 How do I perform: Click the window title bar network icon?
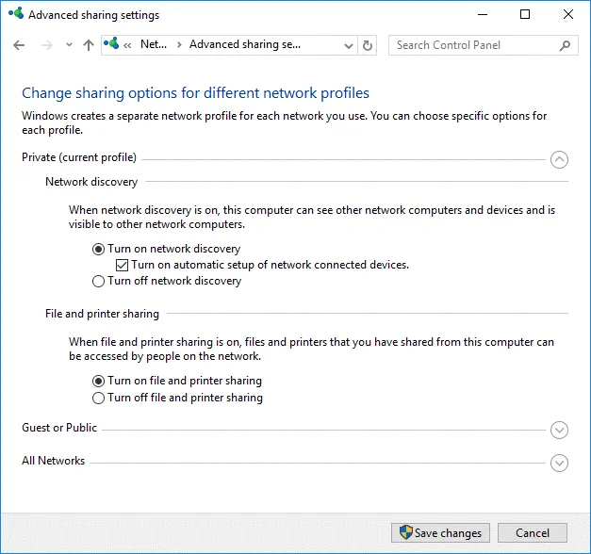(15, 15)
